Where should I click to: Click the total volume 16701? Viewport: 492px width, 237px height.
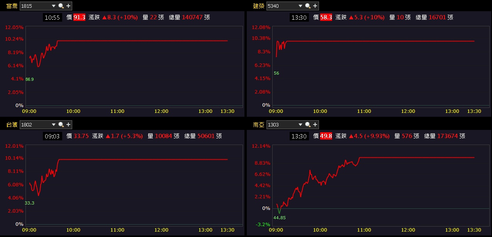[438, 17]
